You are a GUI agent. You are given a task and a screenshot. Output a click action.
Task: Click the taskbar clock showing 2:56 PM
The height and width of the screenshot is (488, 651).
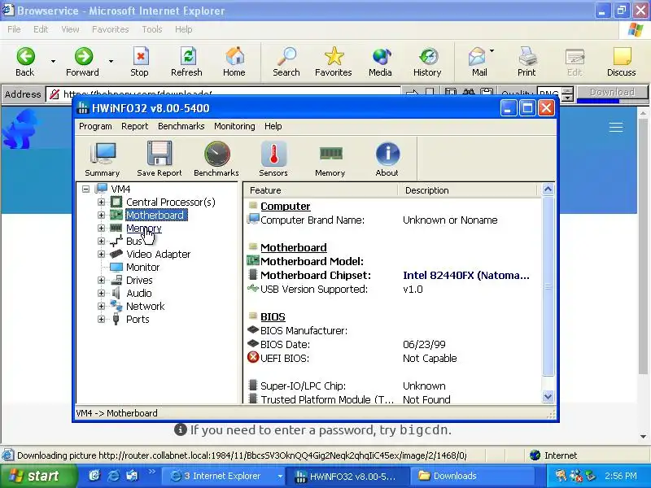tap(621, 476)
